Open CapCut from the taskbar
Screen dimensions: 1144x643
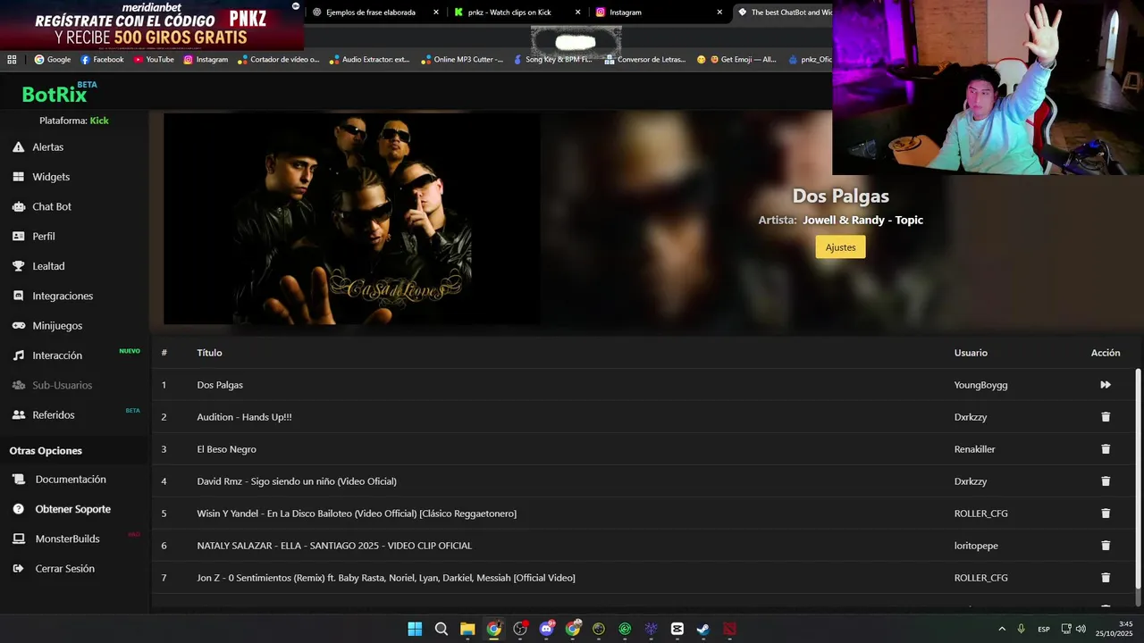pos(677,629)
